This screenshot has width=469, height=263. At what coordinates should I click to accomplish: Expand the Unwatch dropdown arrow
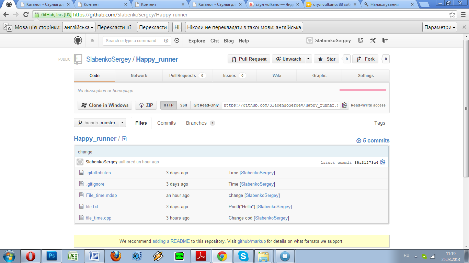(308, 59)
